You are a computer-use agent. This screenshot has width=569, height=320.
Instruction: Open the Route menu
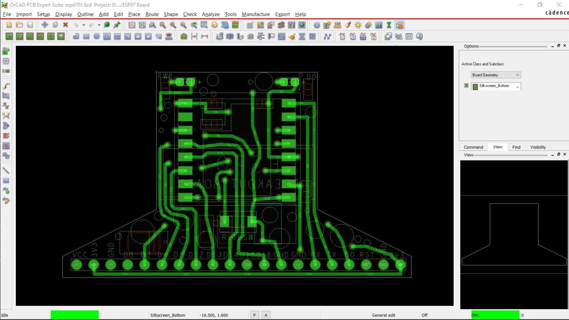tap(152, 14)
